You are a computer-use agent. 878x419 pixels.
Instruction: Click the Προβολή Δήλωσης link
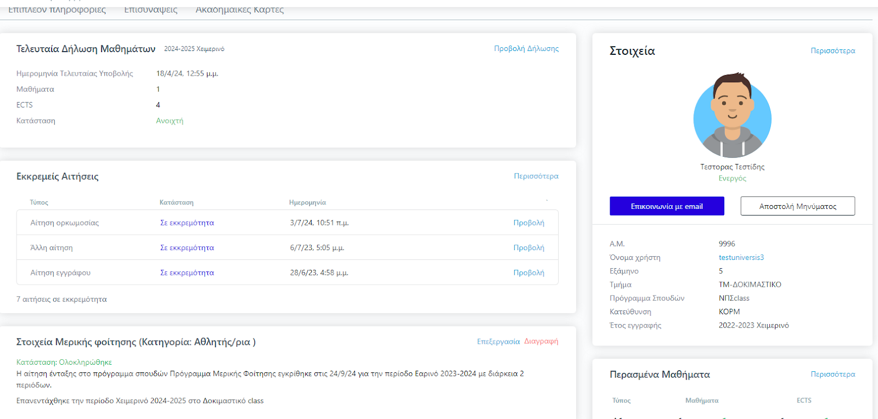[x=526, y=49]
